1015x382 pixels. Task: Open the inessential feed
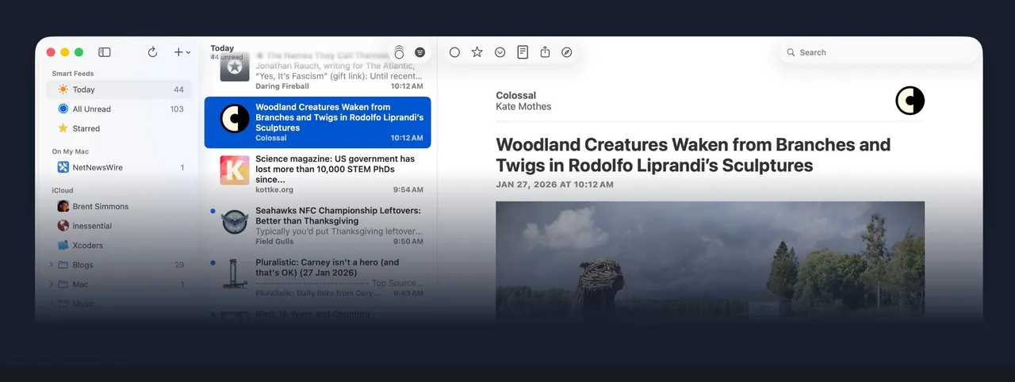(x=119, y=226)
